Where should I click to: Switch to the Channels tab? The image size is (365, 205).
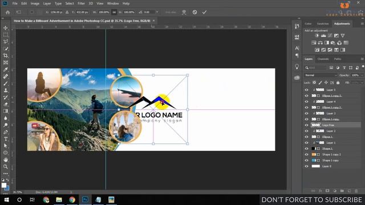[323, 59]
